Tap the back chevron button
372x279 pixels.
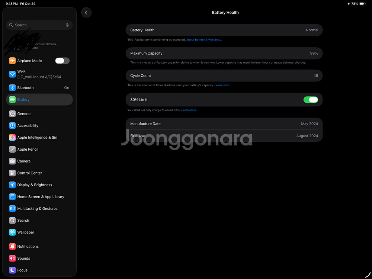tap(86, 13)
